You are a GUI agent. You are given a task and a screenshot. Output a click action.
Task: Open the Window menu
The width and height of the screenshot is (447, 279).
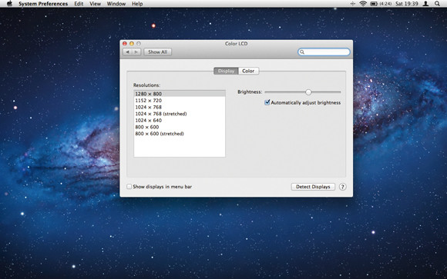point(116,4)
